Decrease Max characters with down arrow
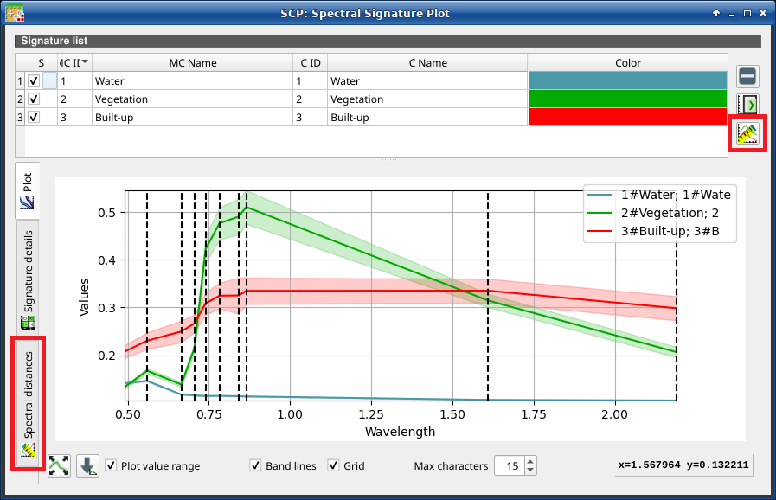Image resolution: width=776 pixels, height=500 pixels. (529, 471)
